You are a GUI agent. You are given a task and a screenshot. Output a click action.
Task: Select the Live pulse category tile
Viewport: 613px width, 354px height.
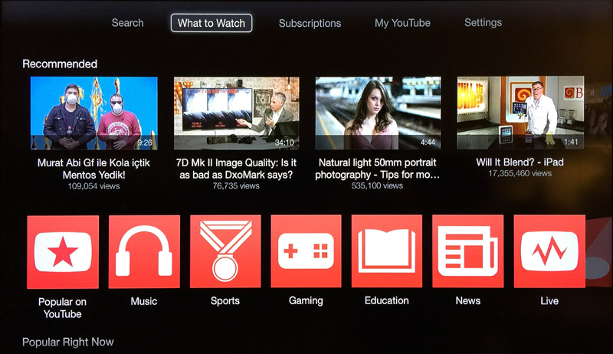point(549,251)
